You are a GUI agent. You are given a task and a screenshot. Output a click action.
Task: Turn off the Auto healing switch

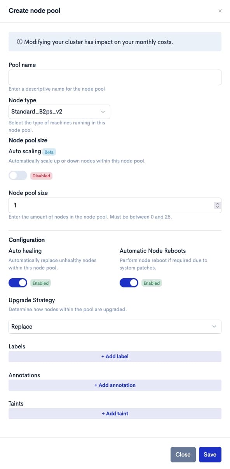point(18,283)
